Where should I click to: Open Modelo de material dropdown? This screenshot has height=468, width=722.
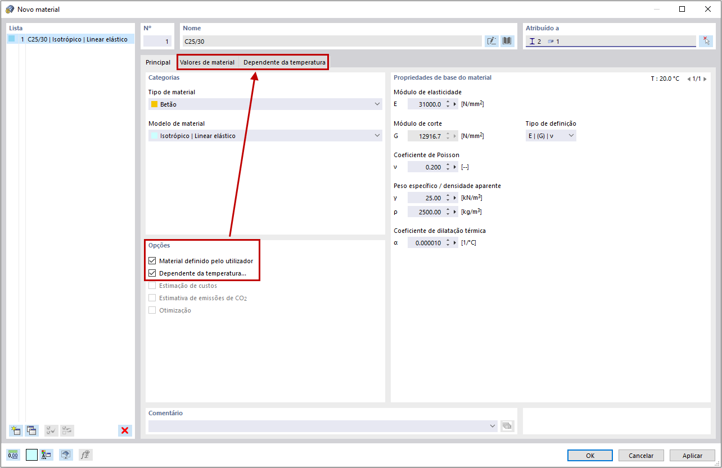(265, 135)
